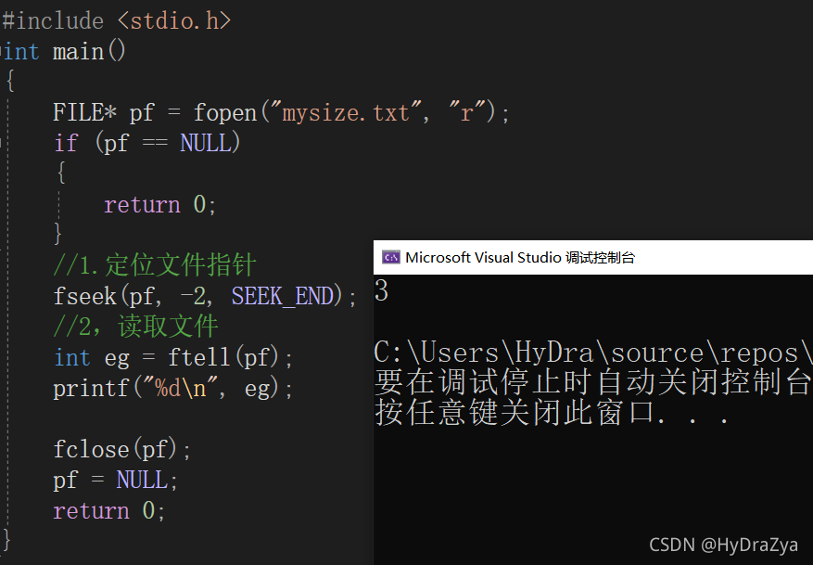Click the debug console window icon

click(x=391, y=257)
